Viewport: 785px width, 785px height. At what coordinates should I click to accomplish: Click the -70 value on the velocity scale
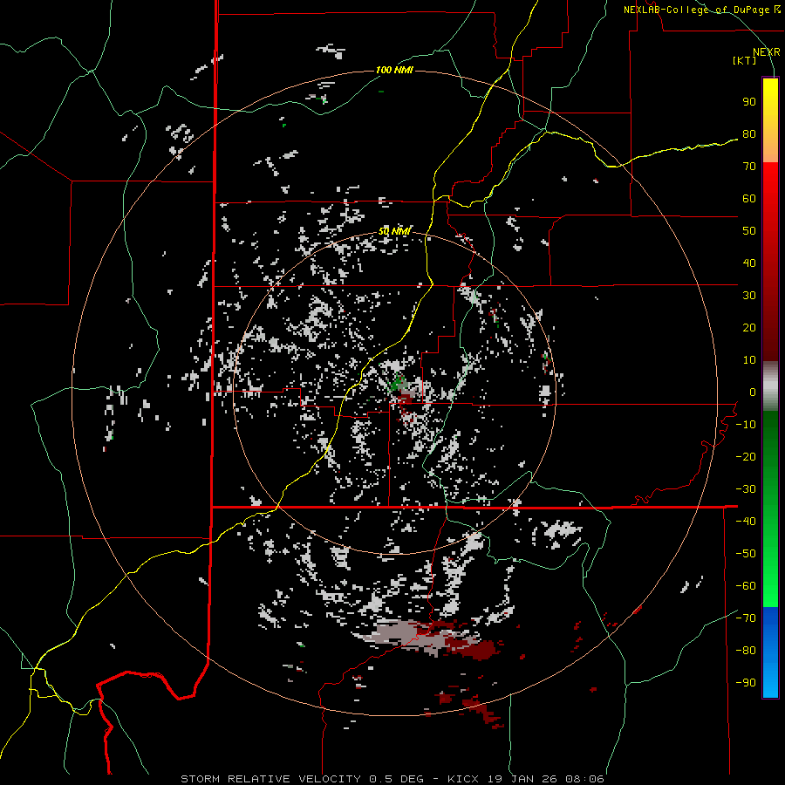[746, 618]
